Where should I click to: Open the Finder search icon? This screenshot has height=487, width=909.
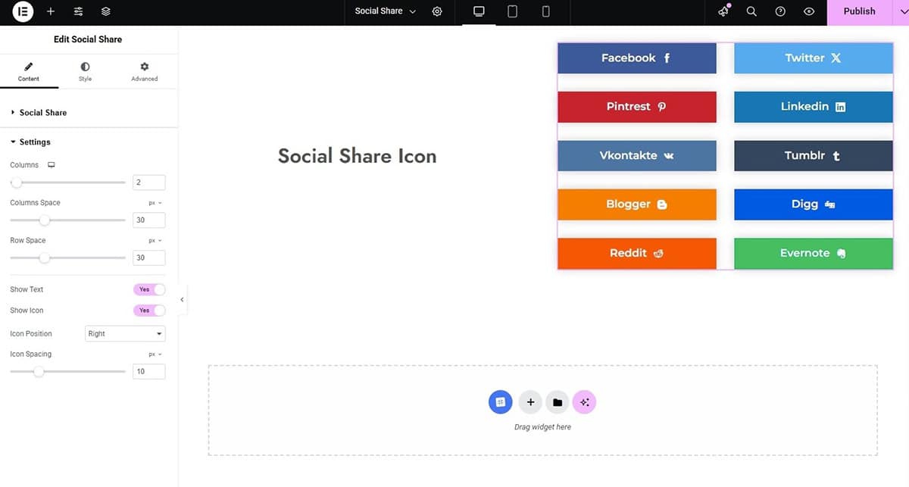click(751, 11)
